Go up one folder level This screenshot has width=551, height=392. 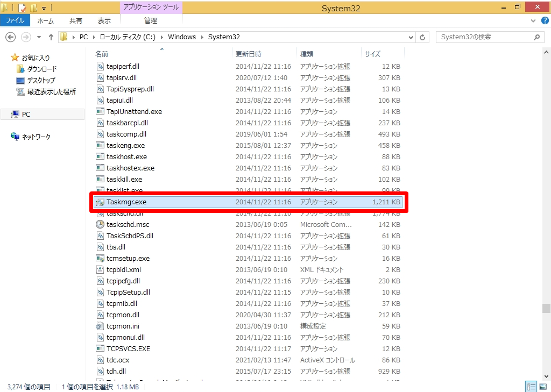pos(51,37)
